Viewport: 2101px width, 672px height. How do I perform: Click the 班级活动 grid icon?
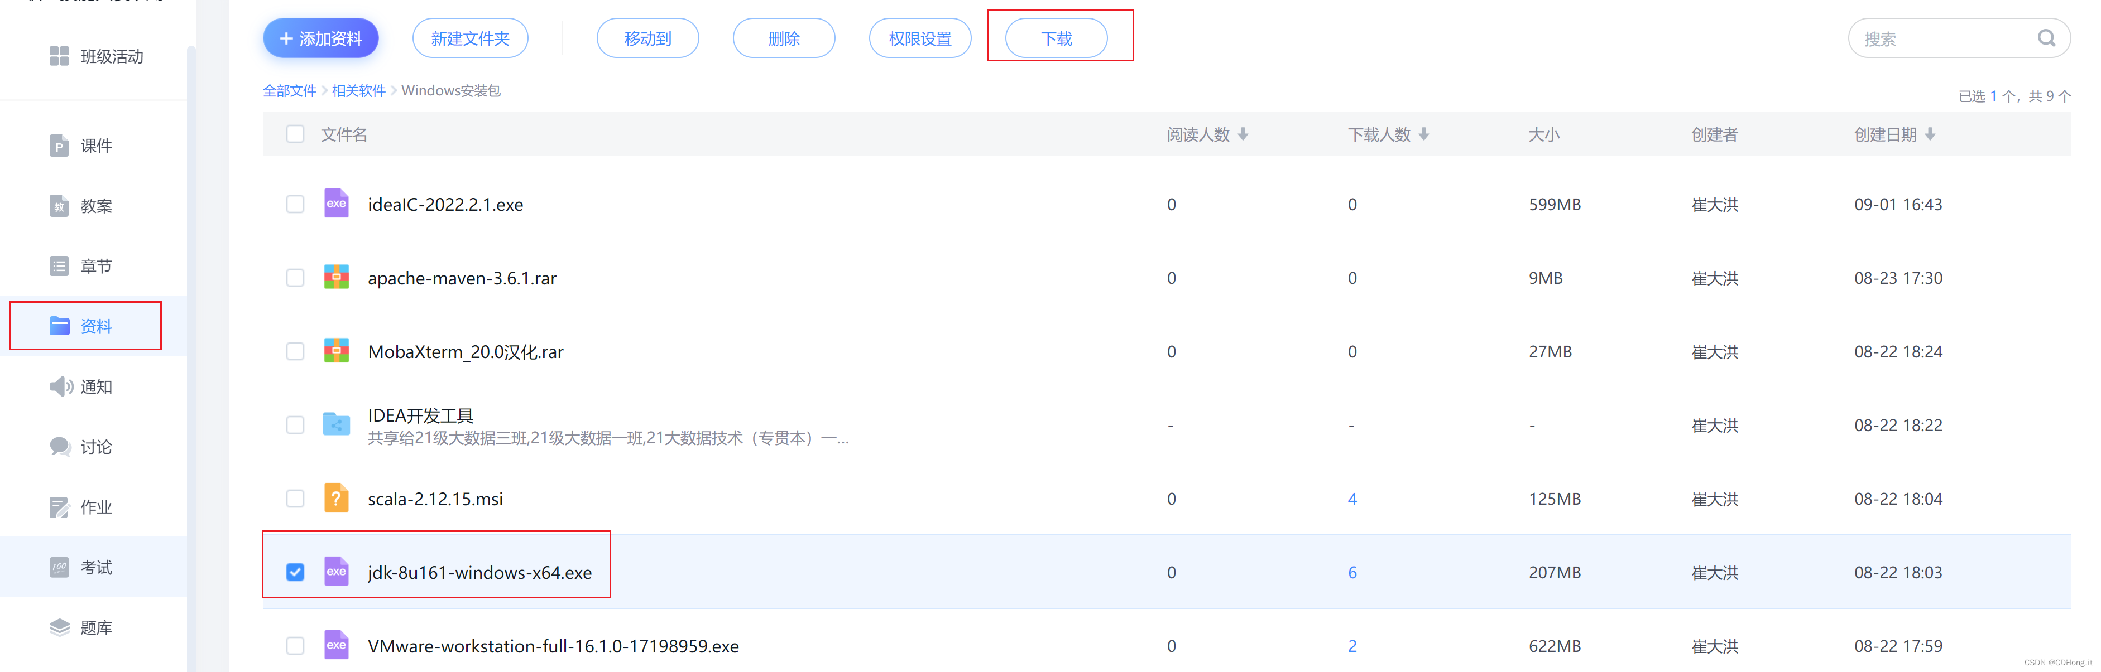coord(59,56)
